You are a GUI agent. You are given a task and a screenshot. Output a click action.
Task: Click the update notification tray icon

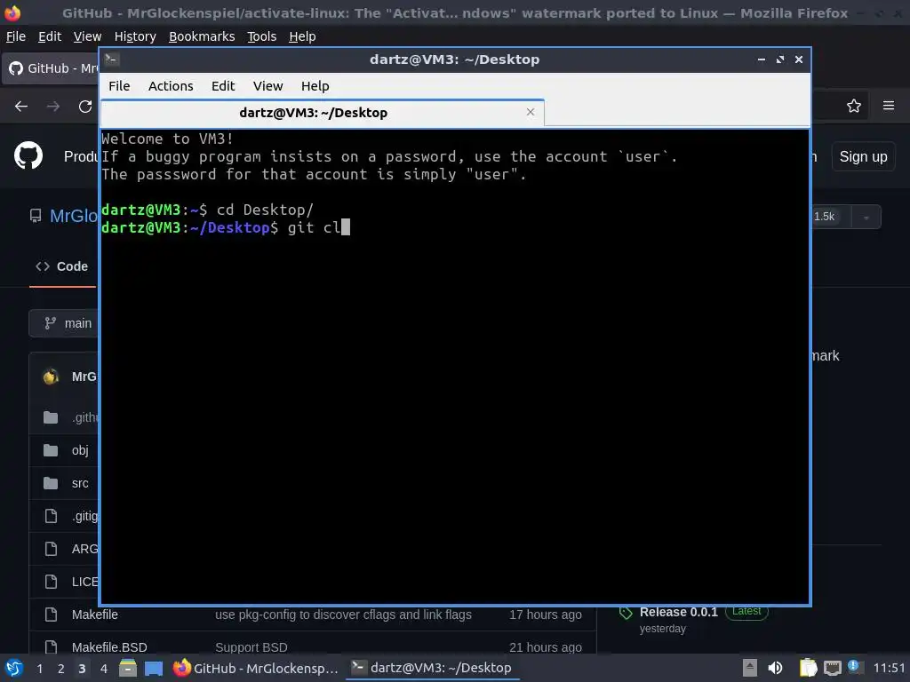pyautogui.click(x=854, y=666)
